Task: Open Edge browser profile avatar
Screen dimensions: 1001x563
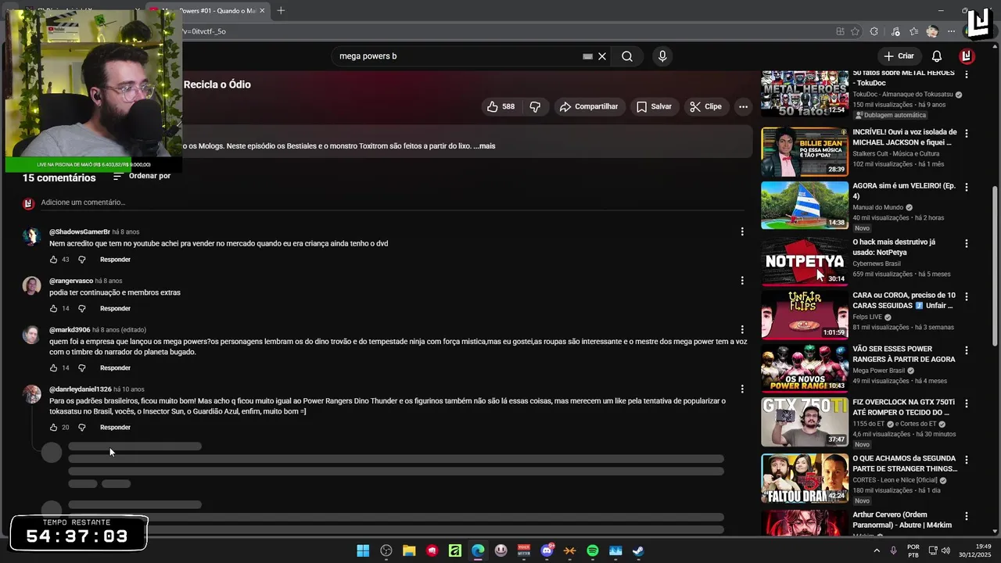Action: 932,31
